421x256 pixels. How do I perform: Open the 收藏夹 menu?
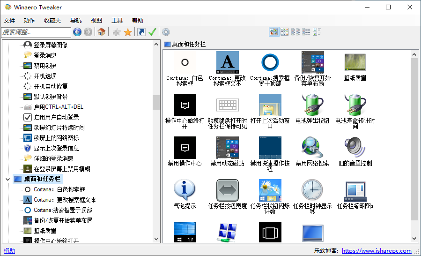pos(52,21)
